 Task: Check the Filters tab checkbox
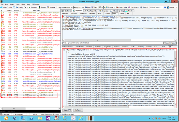[111, 11]
